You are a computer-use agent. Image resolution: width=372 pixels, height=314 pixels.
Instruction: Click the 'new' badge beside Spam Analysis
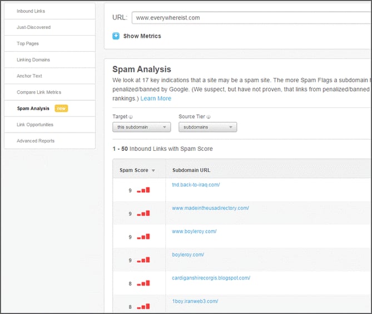point(61,109)
